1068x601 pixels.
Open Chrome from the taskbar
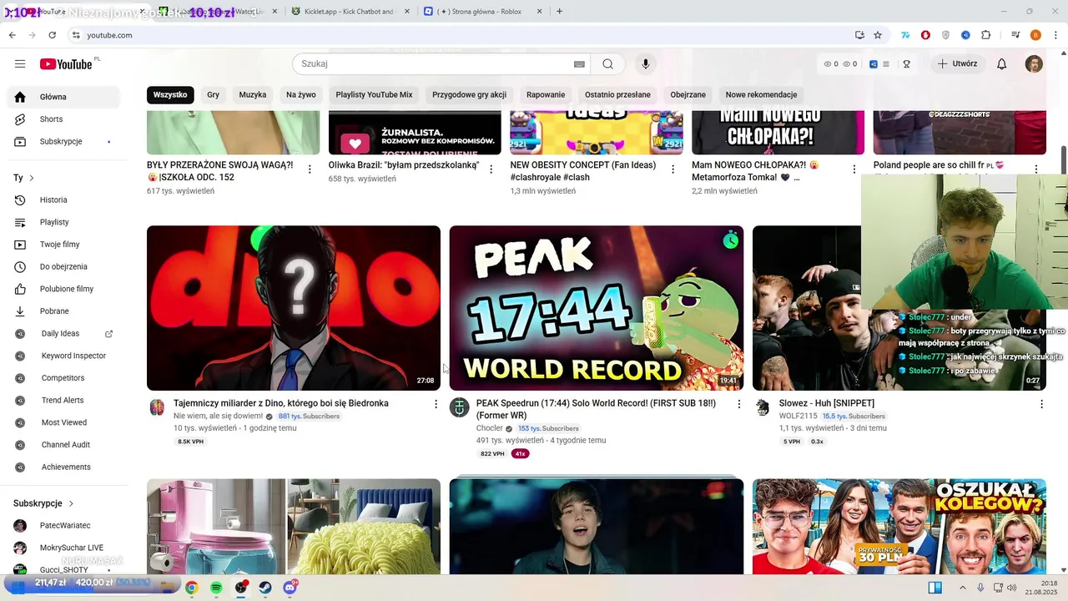[x=191, y=588]
